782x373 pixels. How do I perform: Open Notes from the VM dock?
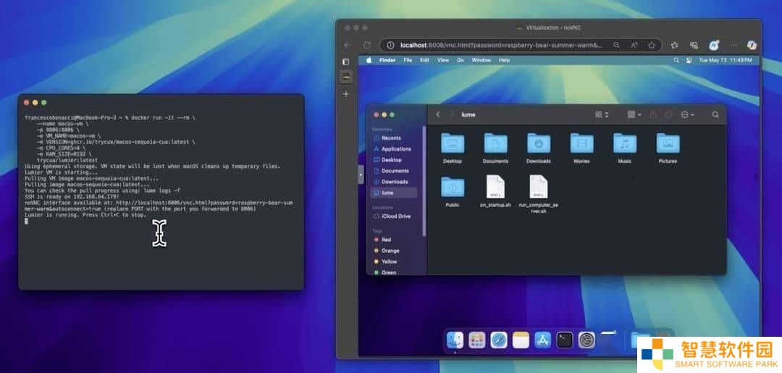pos(521,340)
